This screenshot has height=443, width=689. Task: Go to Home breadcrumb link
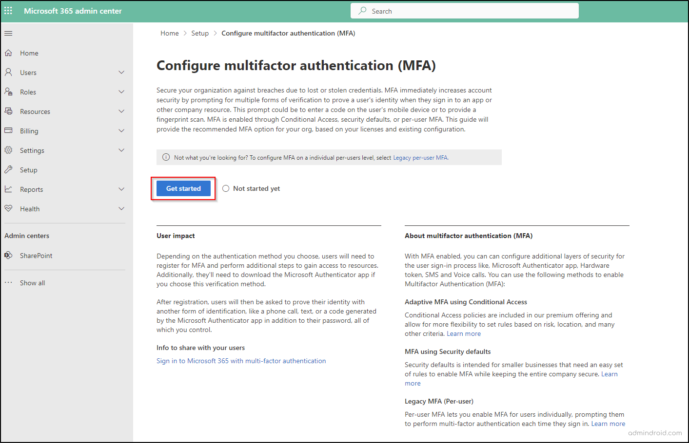point(170,33)
